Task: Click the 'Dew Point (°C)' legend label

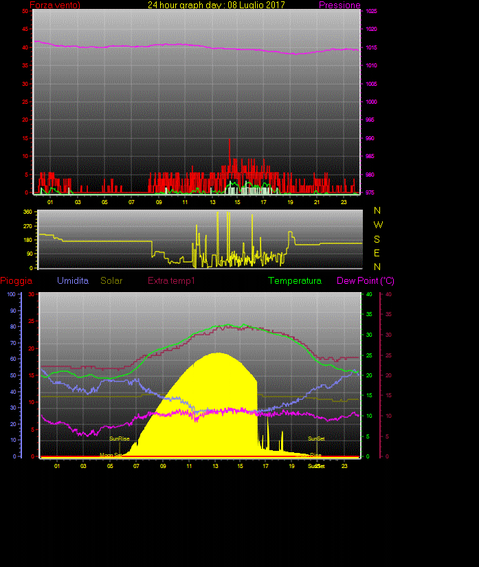Action: [366, 280]
